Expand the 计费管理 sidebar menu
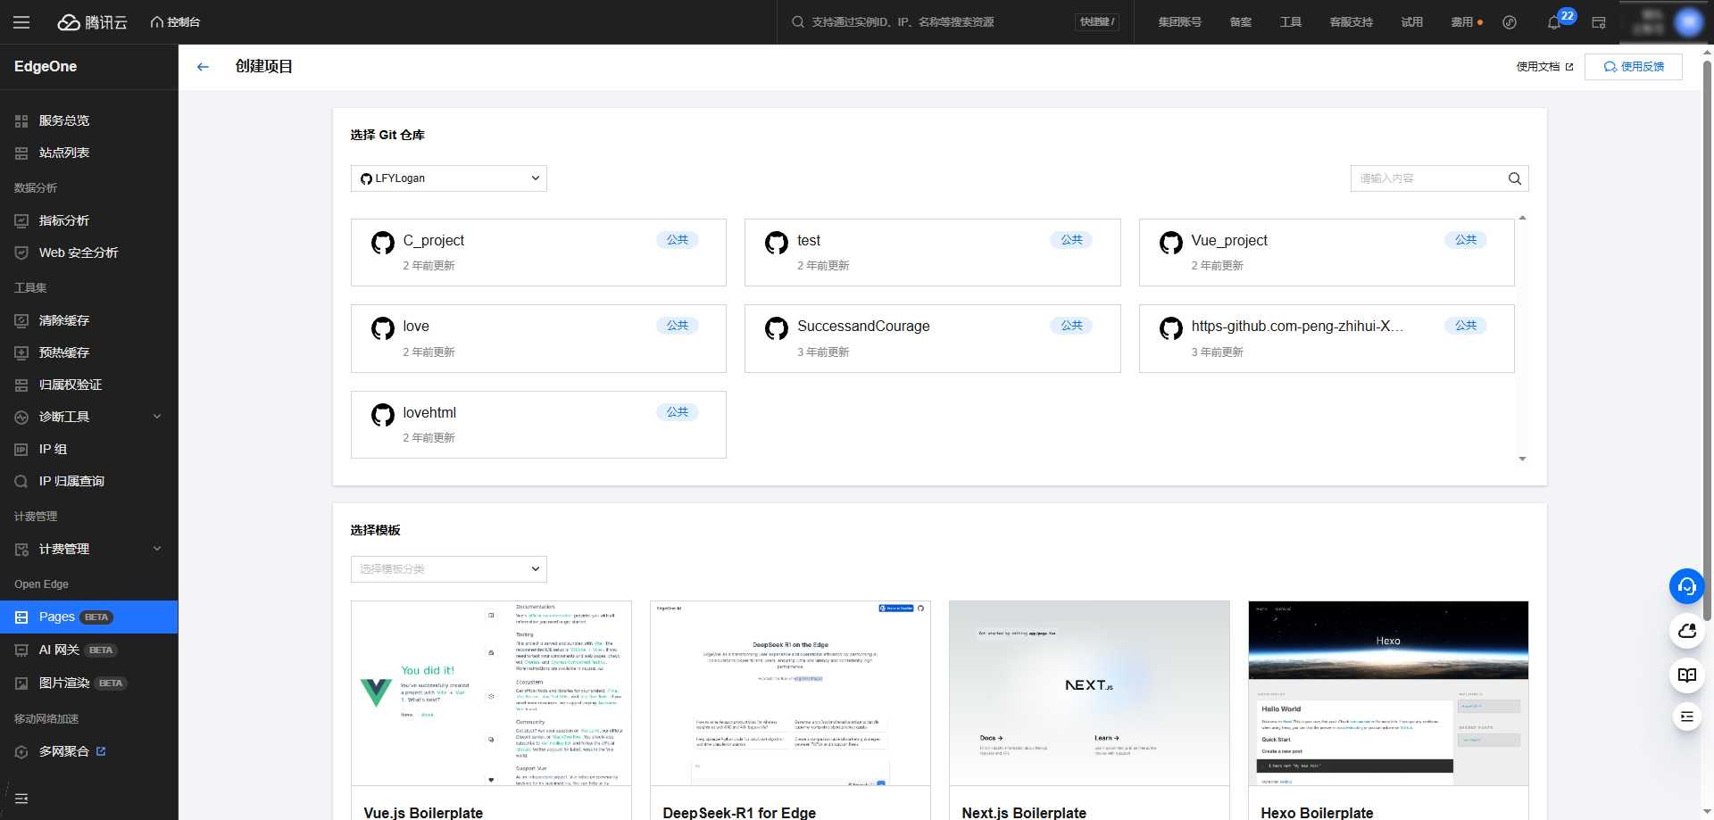 89,549
